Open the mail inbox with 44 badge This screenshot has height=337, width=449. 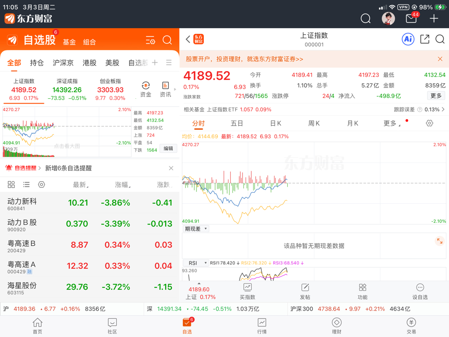click(411, 18)
